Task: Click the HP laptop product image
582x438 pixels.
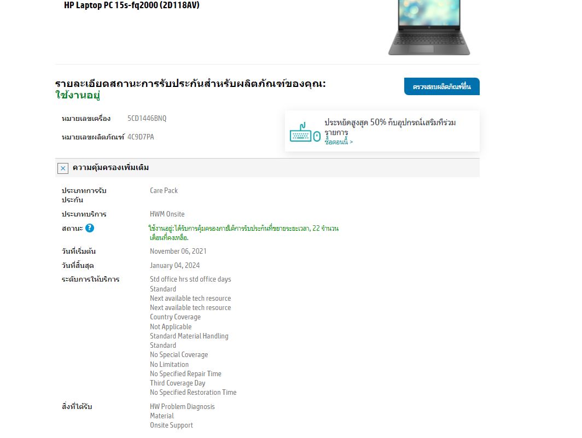Action: click(429, 27)
